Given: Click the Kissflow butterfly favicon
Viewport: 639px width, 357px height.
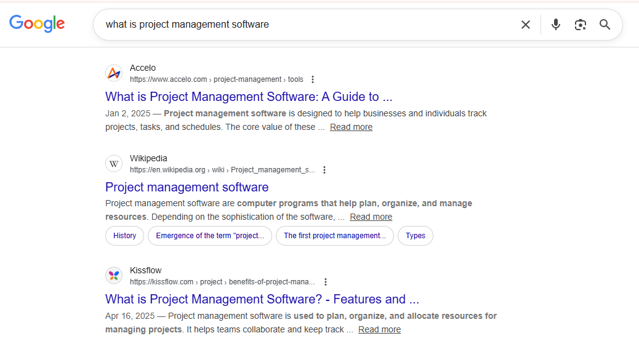Looking at the screenshot, I should [x=114, y=276].
